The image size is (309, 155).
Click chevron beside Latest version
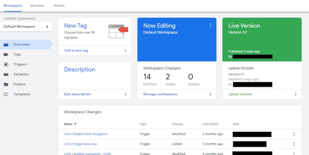coord(296,94)
